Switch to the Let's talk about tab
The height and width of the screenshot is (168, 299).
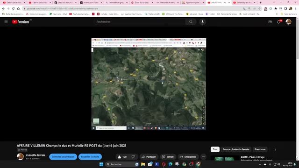(x=65, y=3)
